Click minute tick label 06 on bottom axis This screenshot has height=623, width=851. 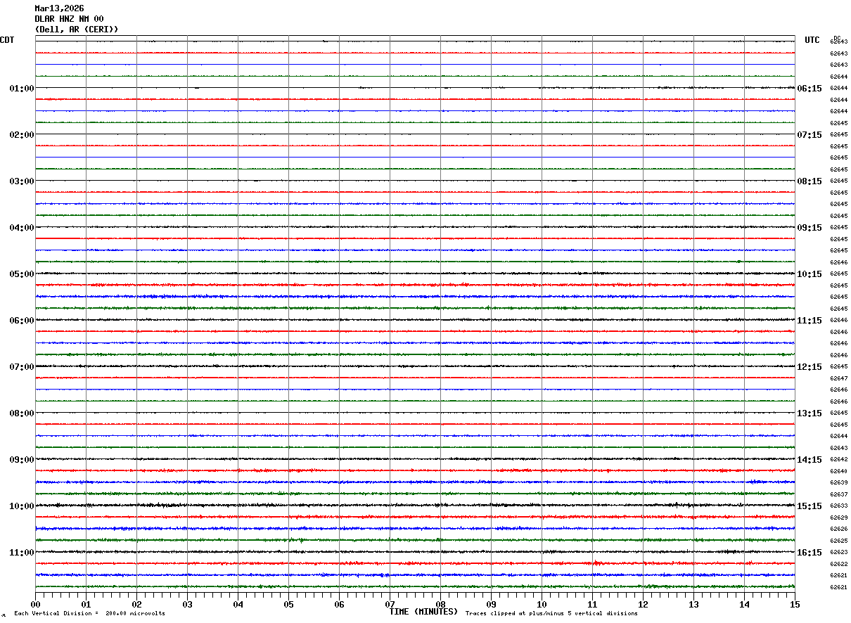(339, 605)
